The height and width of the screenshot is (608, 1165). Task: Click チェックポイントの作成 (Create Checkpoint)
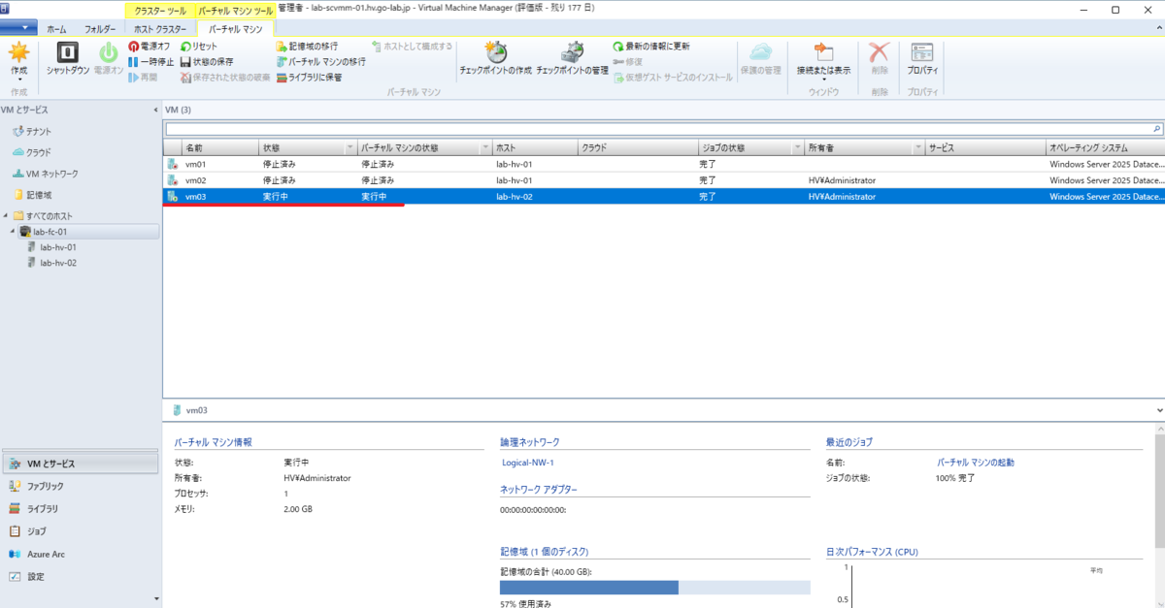tap(495, 60)
